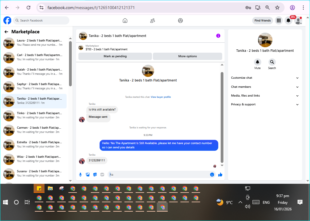Click the Search Facebook field

(41, 21)
